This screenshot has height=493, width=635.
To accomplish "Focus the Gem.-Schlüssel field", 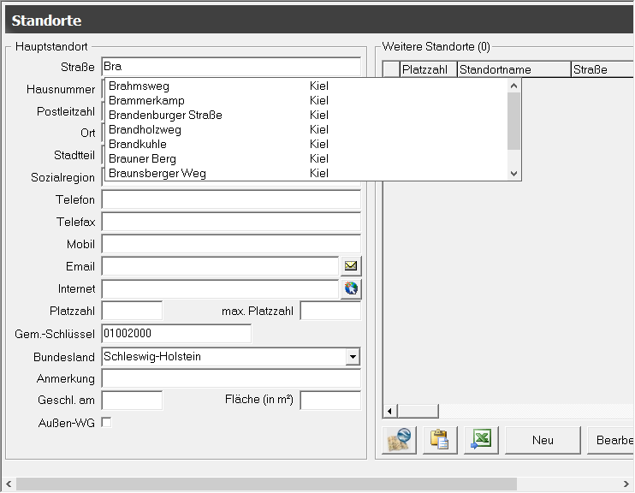I will (x=176, y=333).
